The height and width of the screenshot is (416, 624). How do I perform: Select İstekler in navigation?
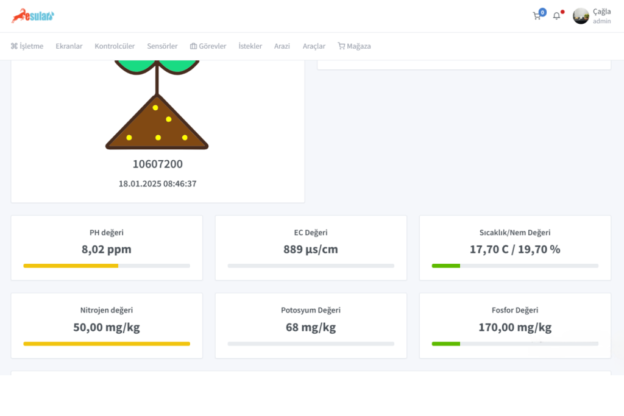coord(250,46)
